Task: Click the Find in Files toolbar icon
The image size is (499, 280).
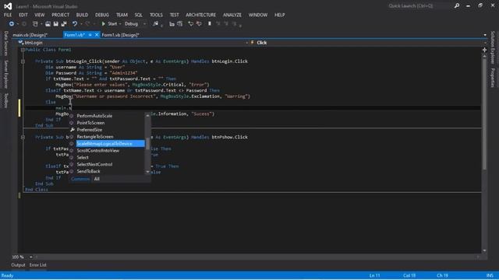Action: pyautogui.click(x=156, y=24)
